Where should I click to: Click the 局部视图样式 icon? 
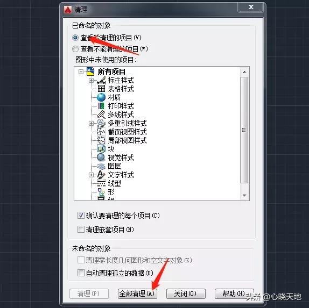coord(101,140)
